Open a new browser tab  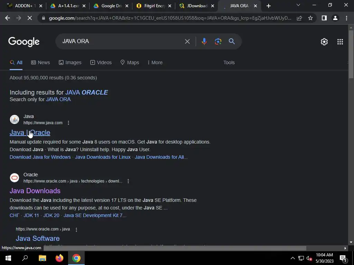pyautogui.click(x=268, y=6)
